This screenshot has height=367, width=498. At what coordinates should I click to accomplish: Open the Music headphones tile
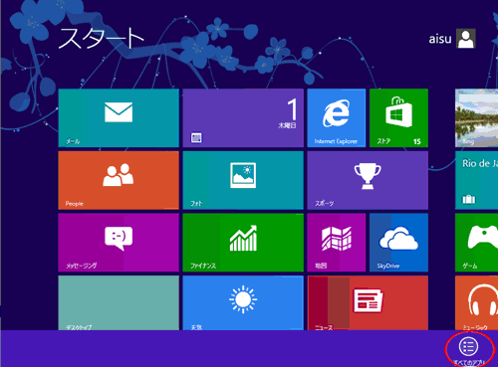[x=477, y=303]
